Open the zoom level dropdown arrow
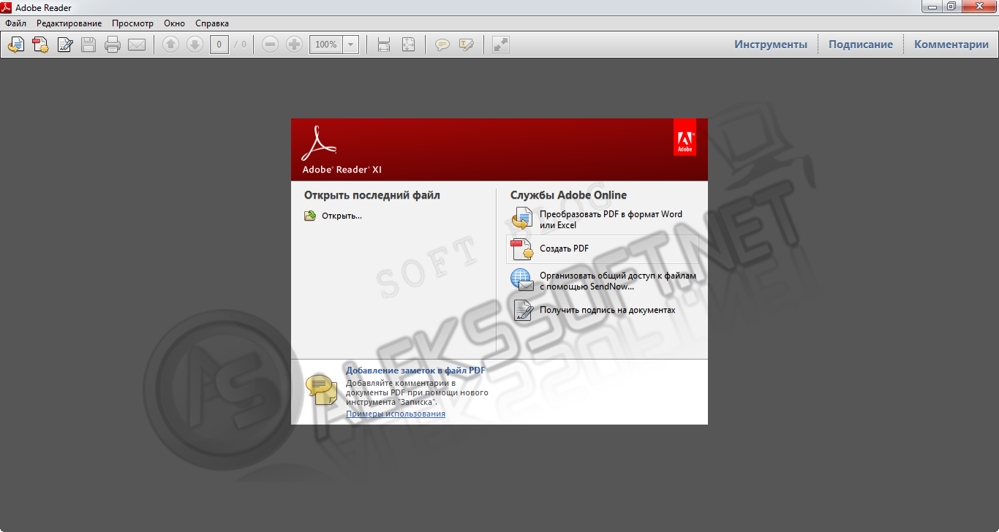Viewport: 999px width, 532px height. 351,45
